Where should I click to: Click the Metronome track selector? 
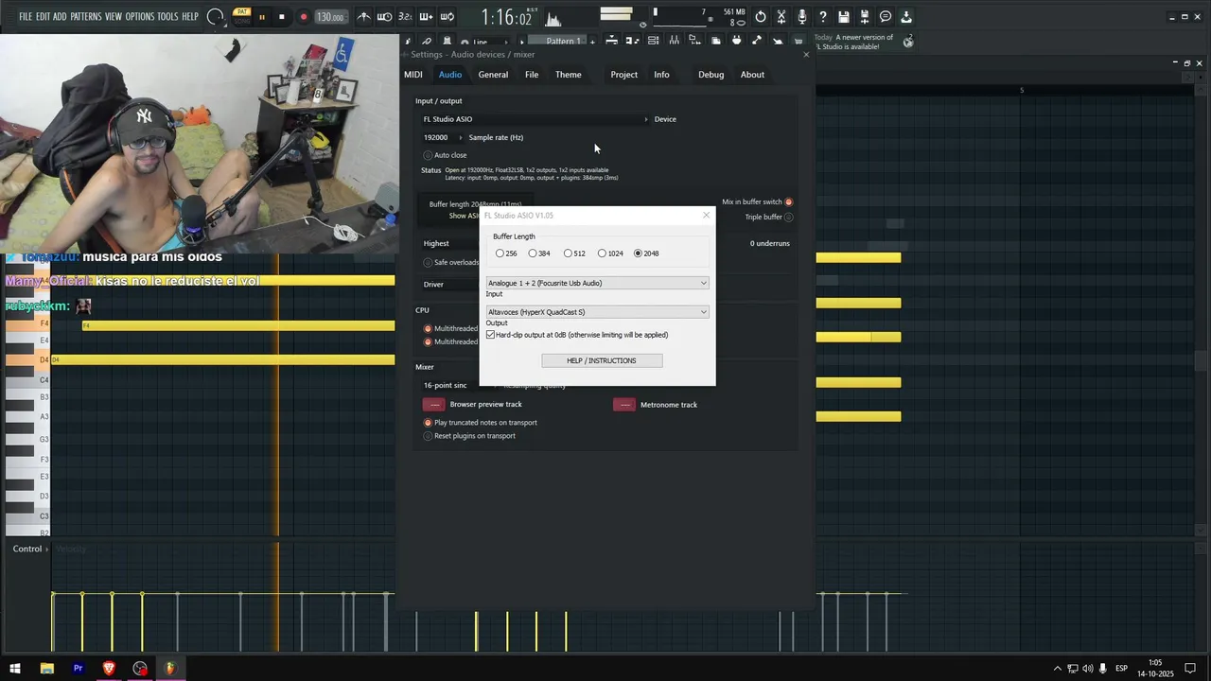point(624,405)
